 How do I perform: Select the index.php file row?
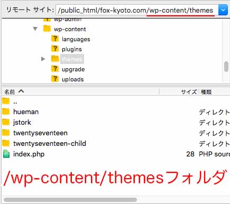point(116,154)
